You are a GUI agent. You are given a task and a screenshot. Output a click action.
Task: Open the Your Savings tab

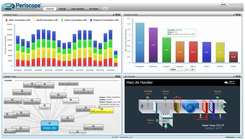pyautogui.click(x=77, y=9)
